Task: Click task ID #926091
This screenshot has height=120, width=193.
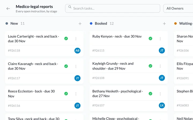Action: [x=183, y=78]
